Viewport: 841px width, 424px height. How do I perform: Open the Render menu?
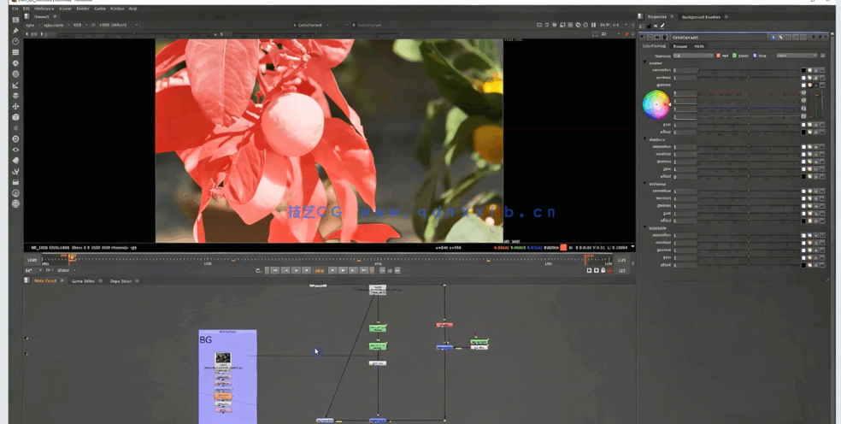coord(83,9)
